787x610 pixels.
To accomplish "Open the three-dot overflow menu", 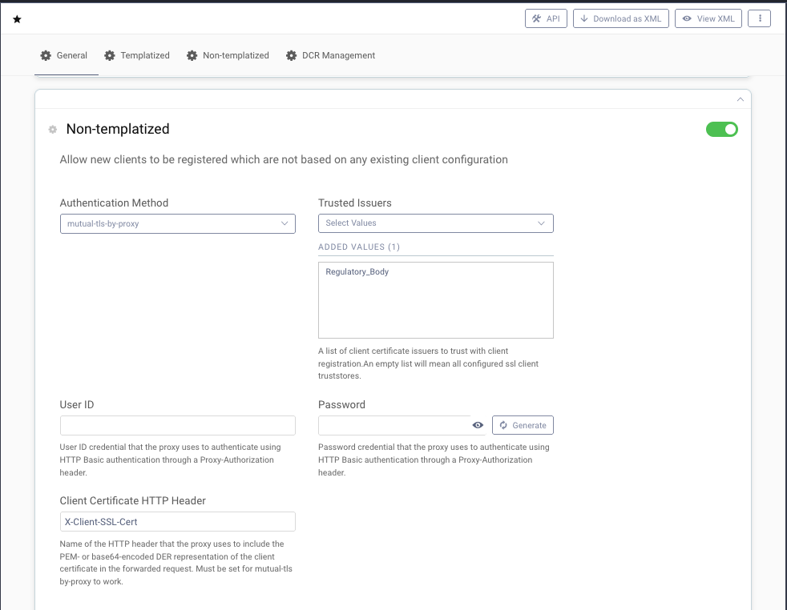I will [759, 18].
